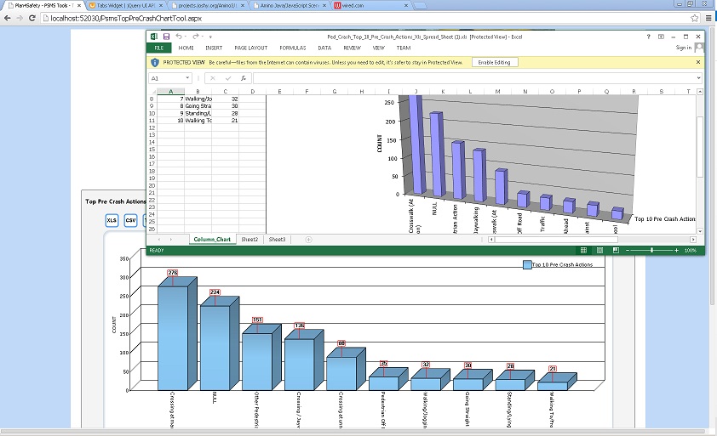Close the Amino JavaScript browser tab
717x436 pixels.
324,5
